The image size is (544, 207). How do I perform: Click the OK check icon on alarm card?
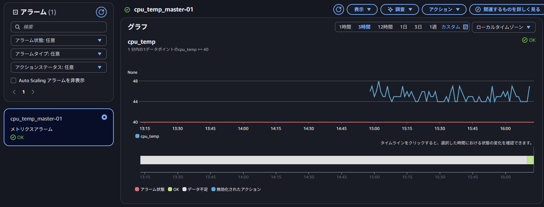13,137
